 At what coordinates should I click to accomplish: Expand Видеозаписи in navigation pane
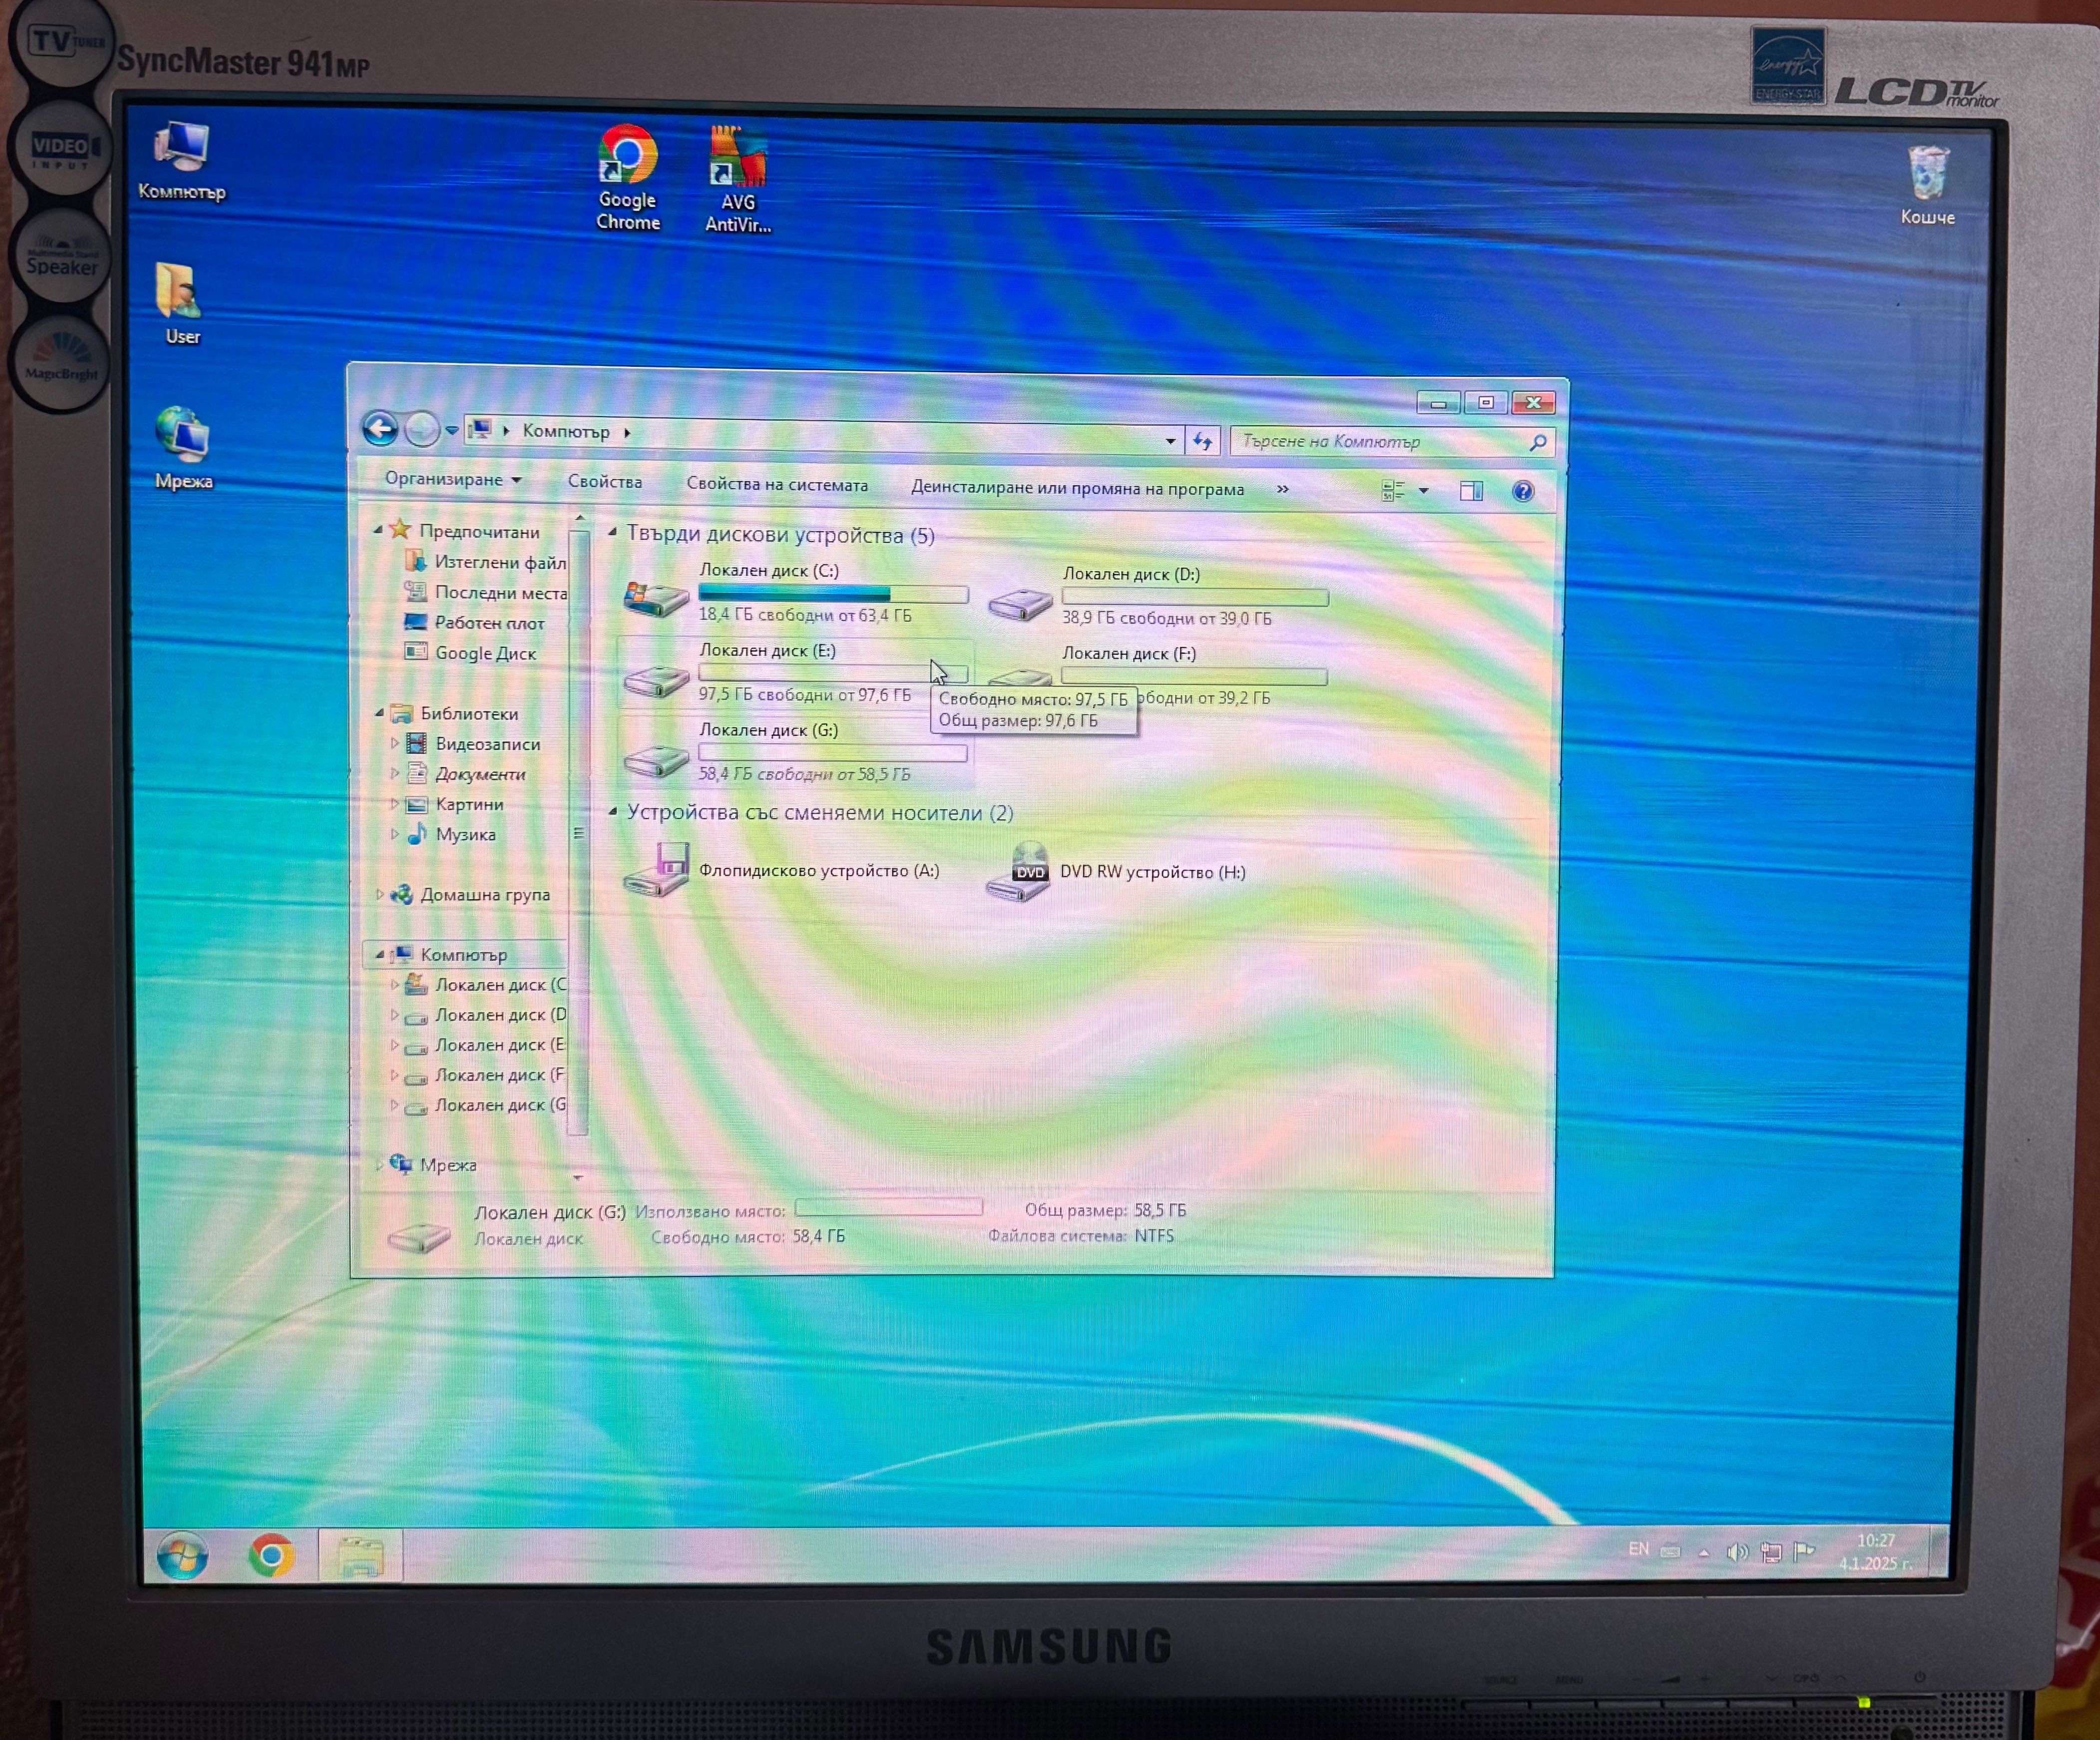394,743
